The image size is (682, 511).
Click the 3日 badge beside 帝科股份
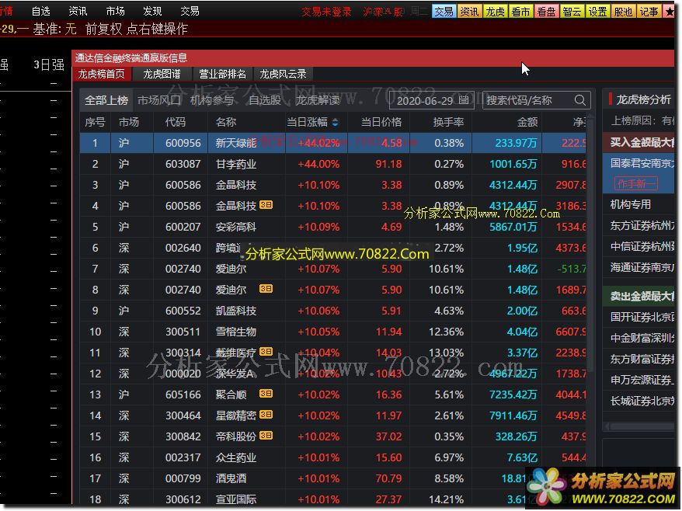[266, 436]
